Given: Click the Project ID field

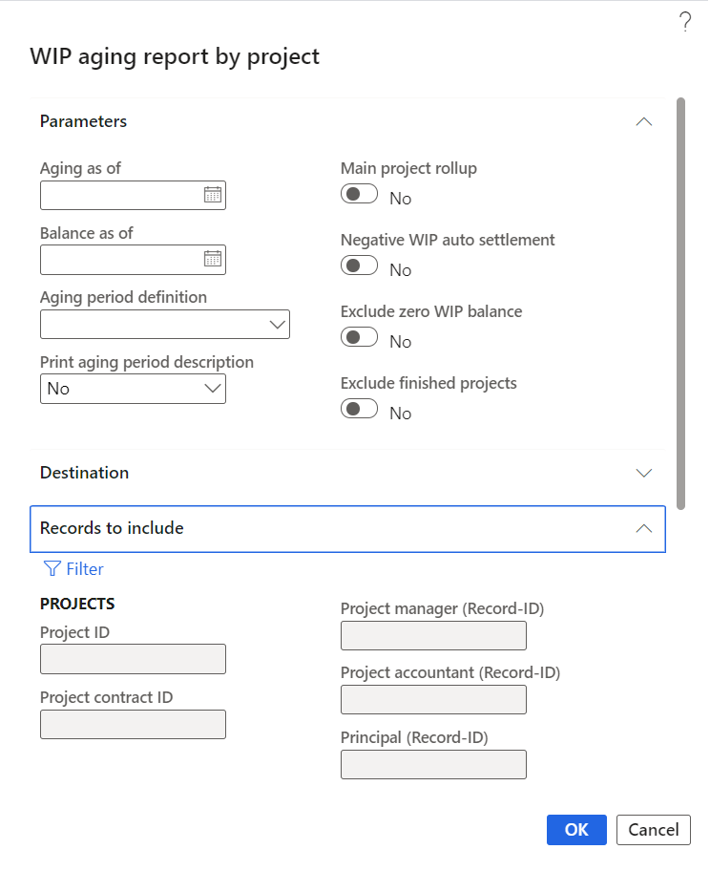Looking at the screenshot, I should coord(133,659).
